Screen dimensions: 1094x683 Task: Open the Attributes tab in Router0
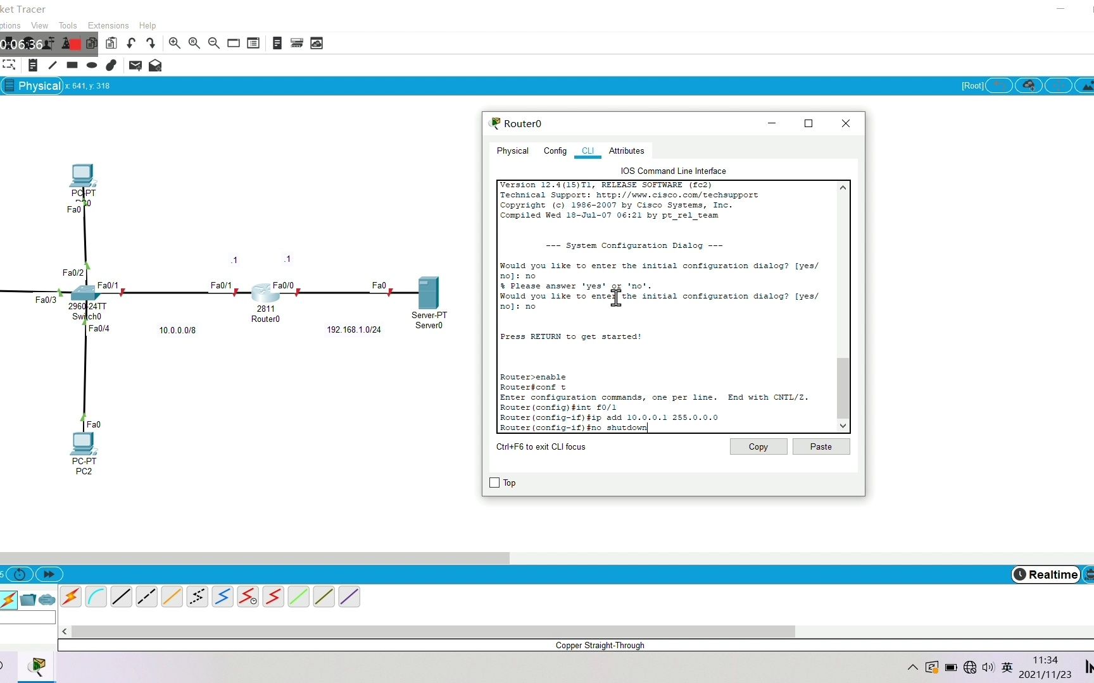(627, 151)
